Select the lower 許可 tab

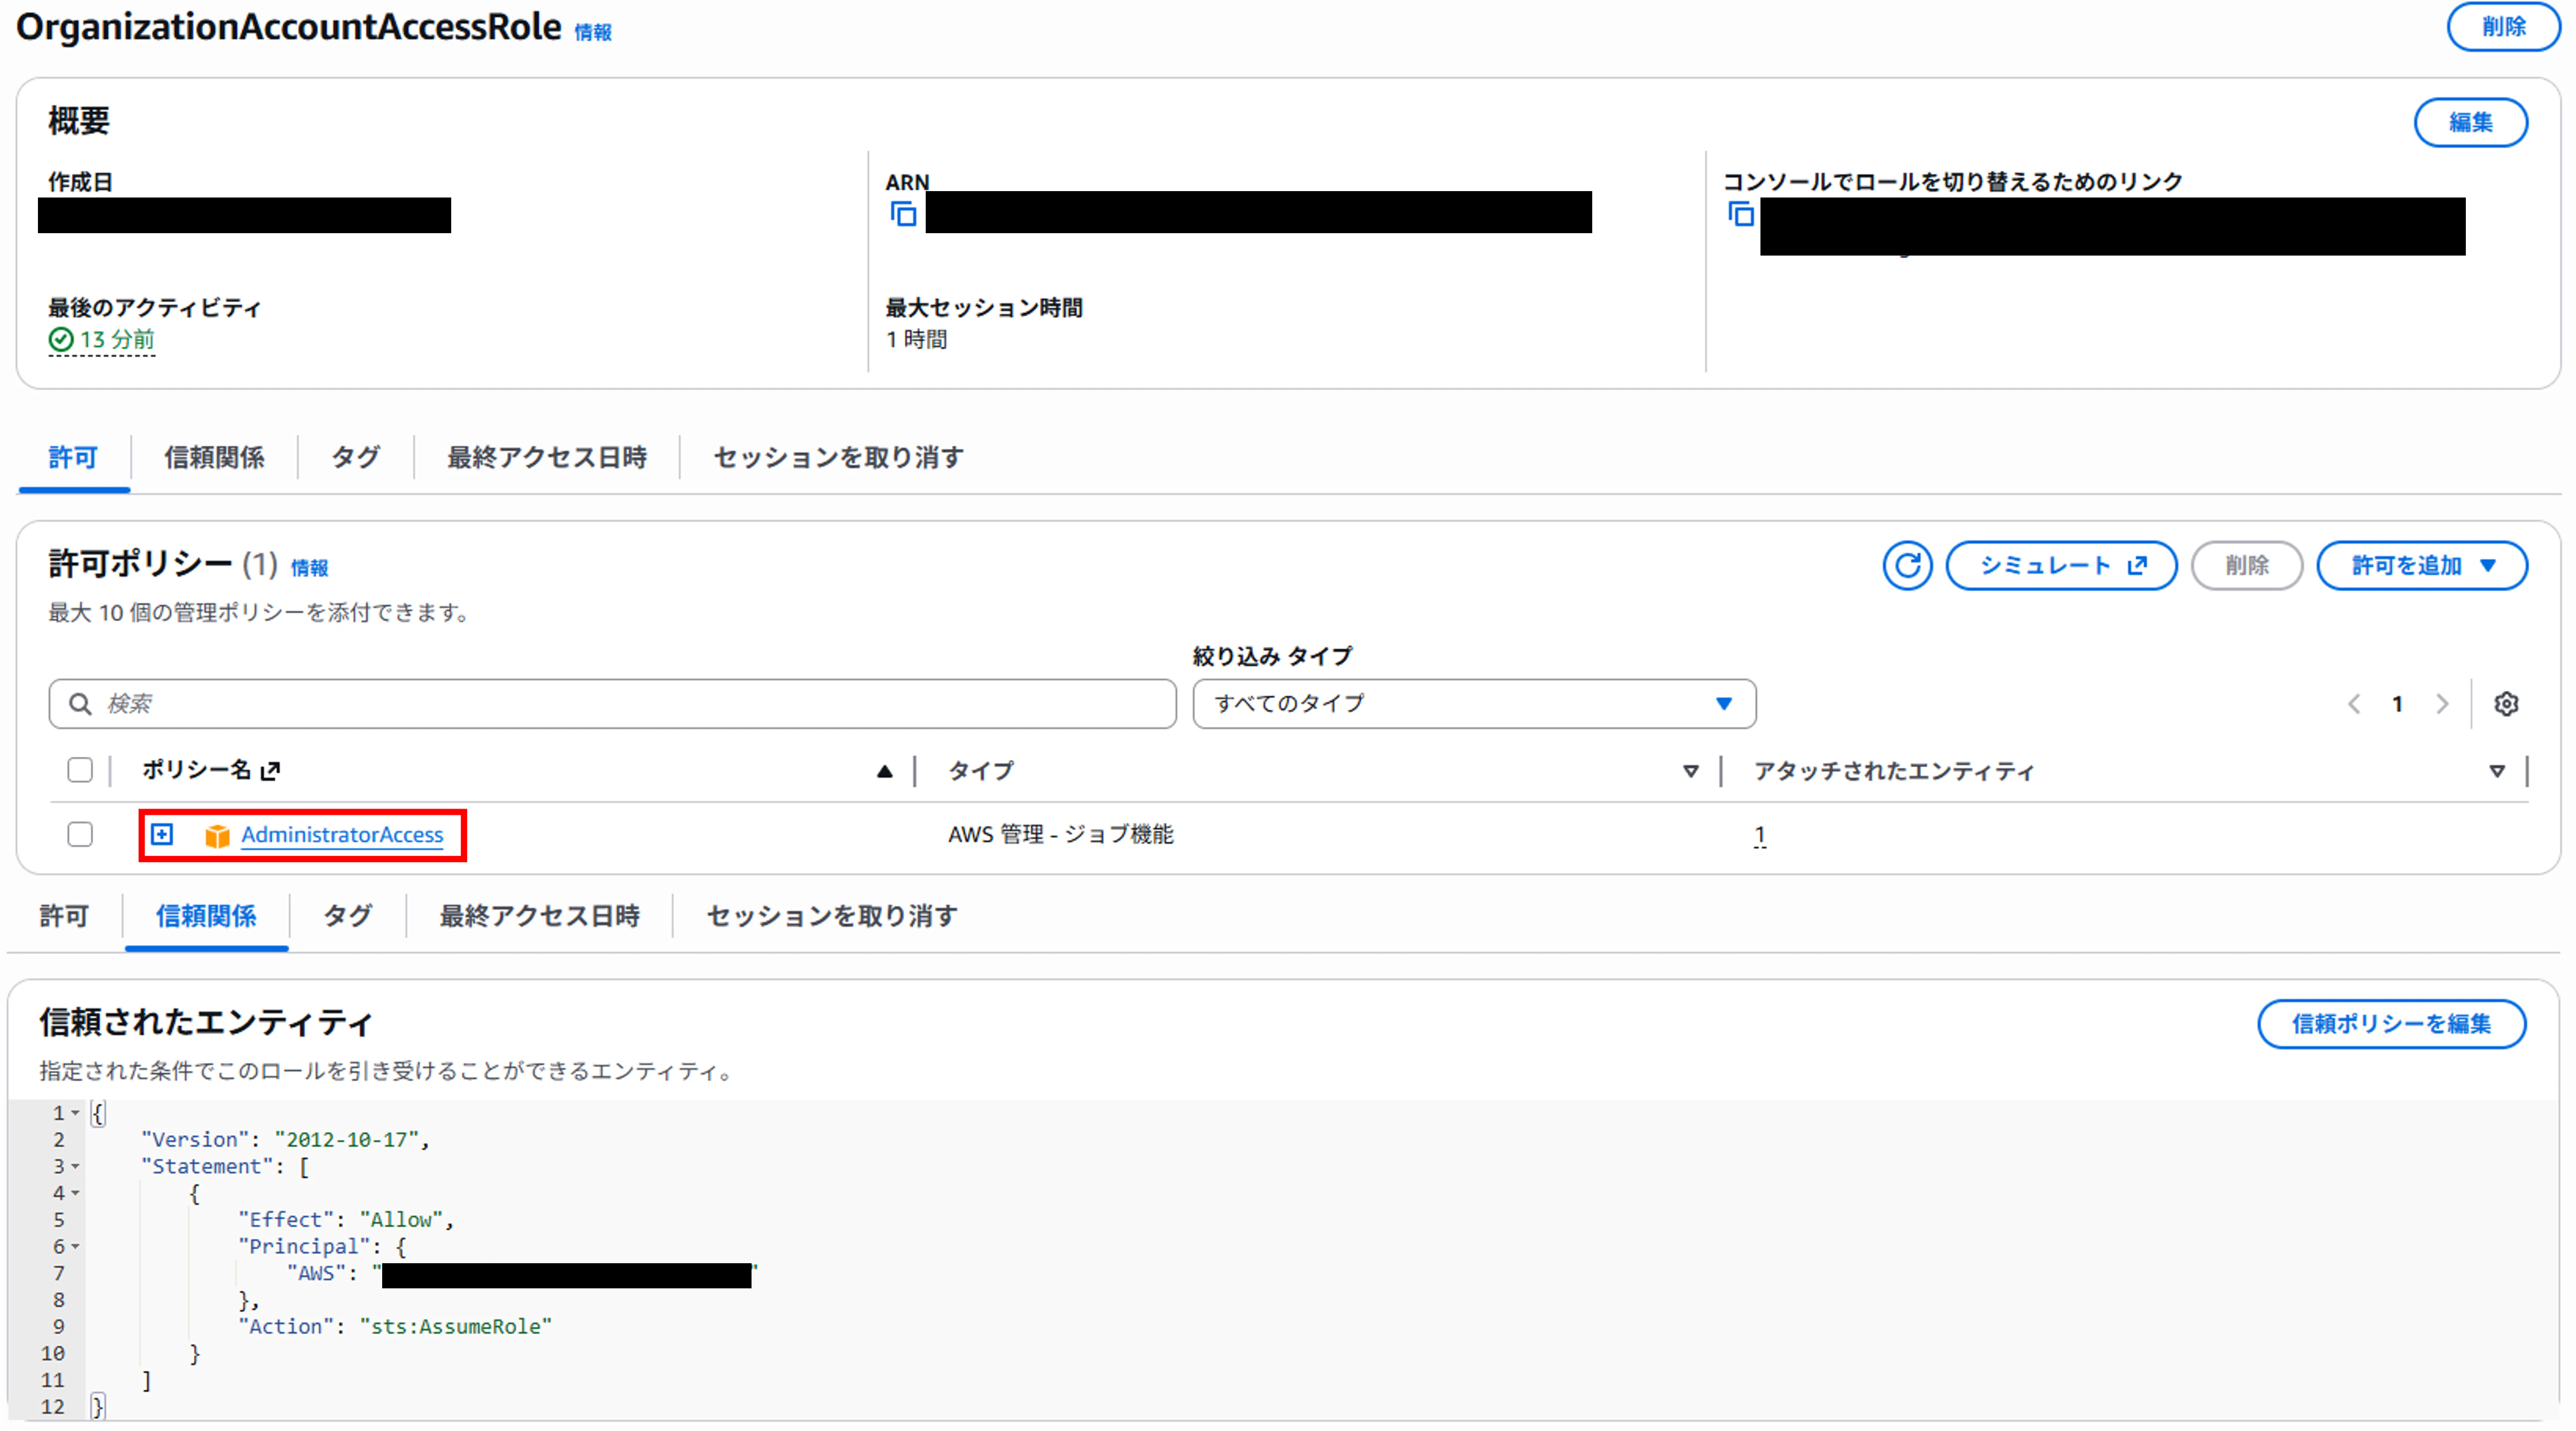[x=64, y=916]
